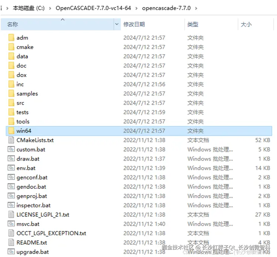Click date 2024/7/12 21:59 in tests row
Screen dimensions: 277x257
coord(144,112)
